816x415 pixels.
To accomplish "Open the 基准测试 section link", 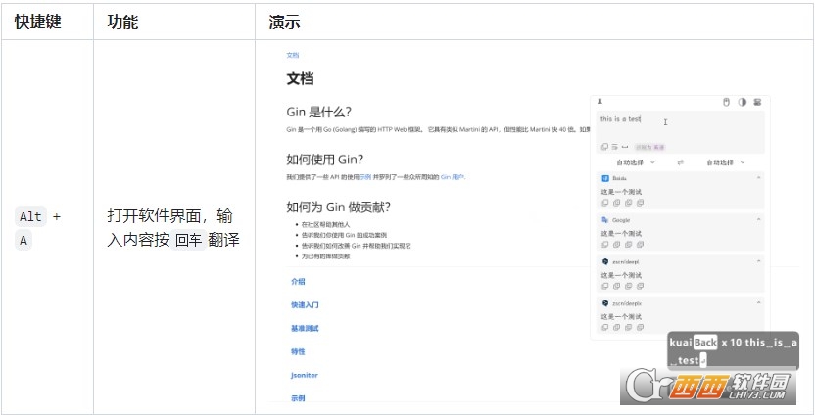I will [x=305, y=328].
